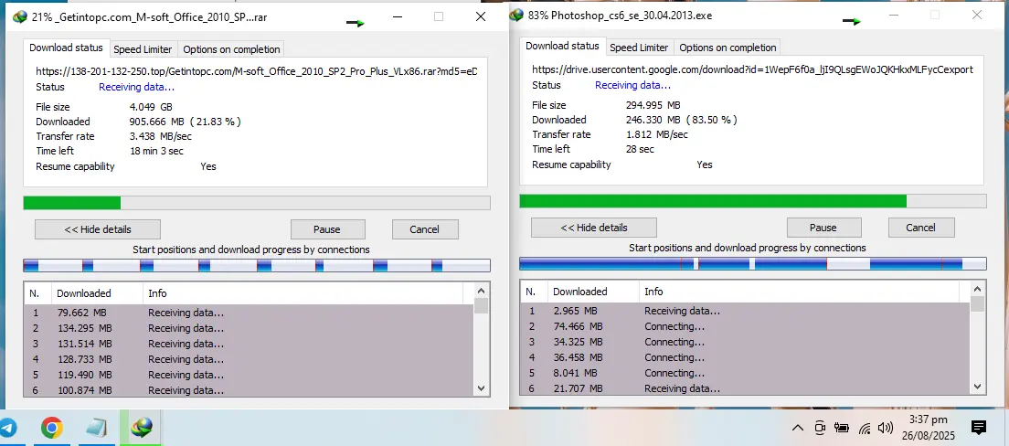Select connection row with 100.874 MB
1009x446 pixels.
[x=250, y=390]
